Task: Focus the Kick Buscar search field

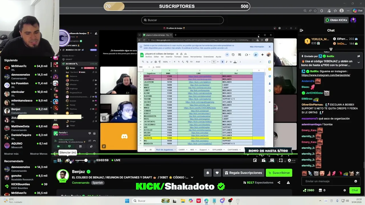Action: click(x=182, y=20)
